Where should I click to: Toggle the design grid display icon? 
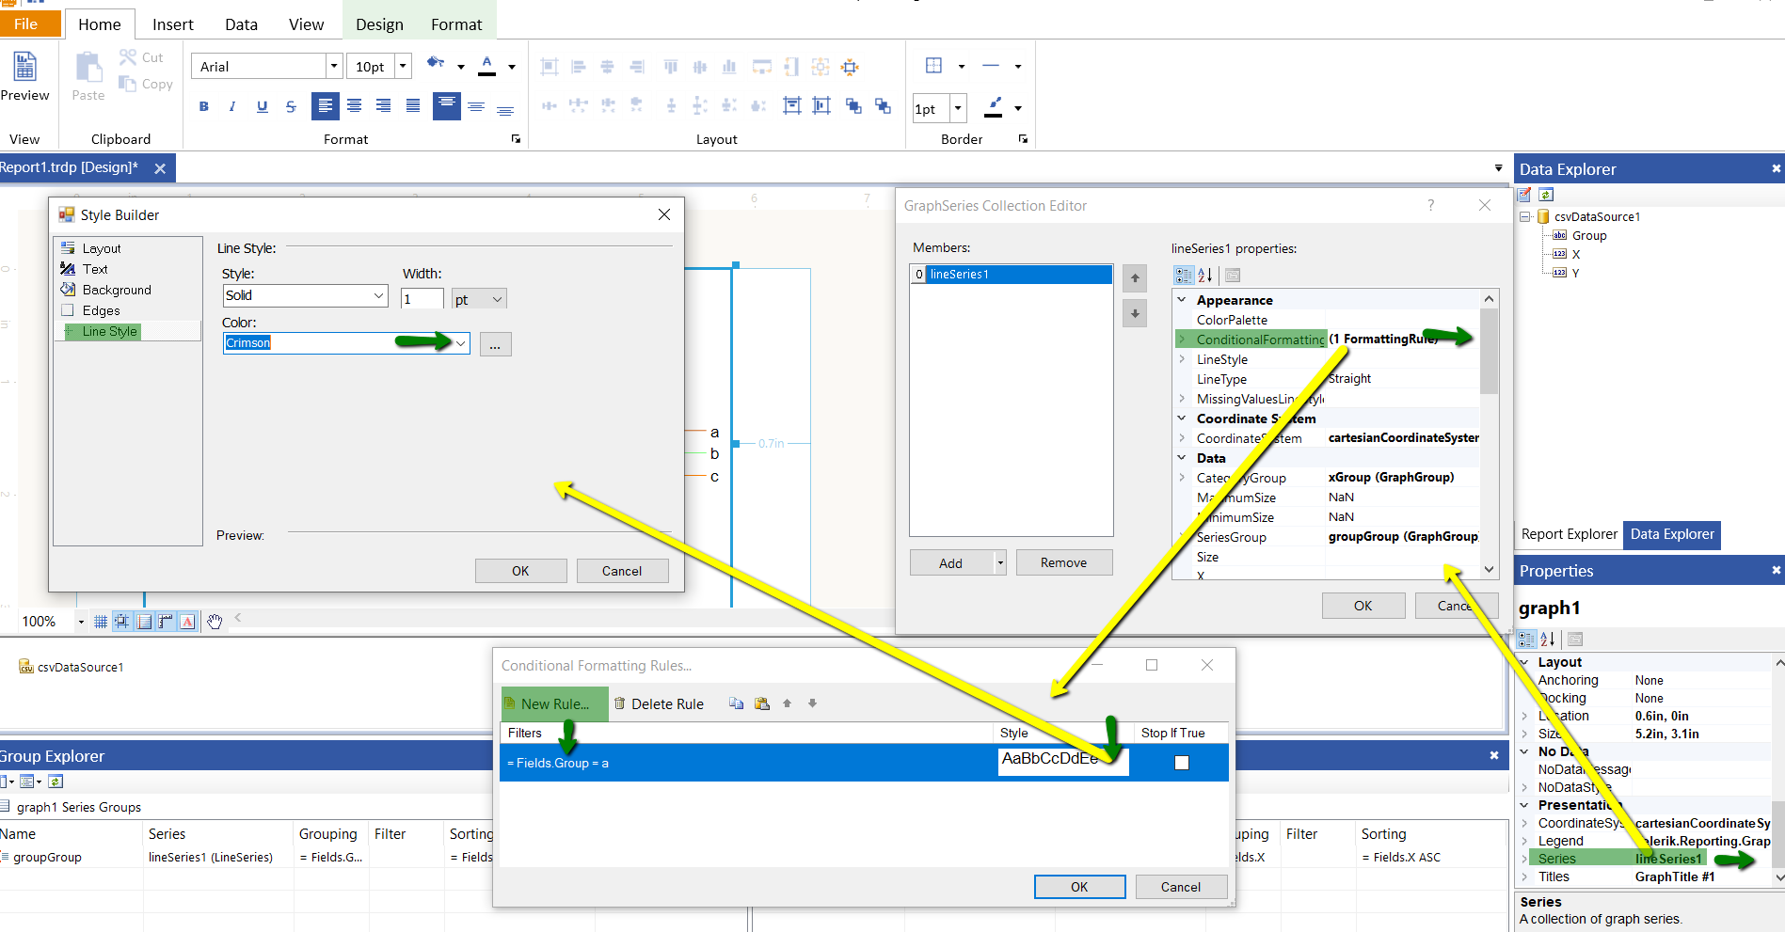coord(101,621)
